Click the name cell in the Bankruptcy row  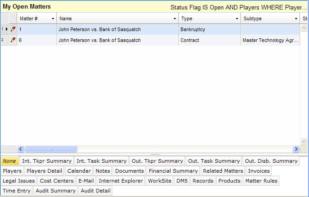[x=117, y=29]
